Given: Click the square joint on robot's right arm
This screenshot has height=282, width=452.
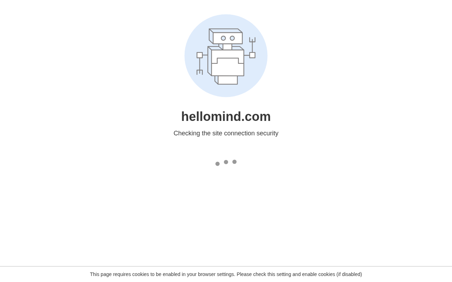Looking at the screenshot, I should (252, 55).
